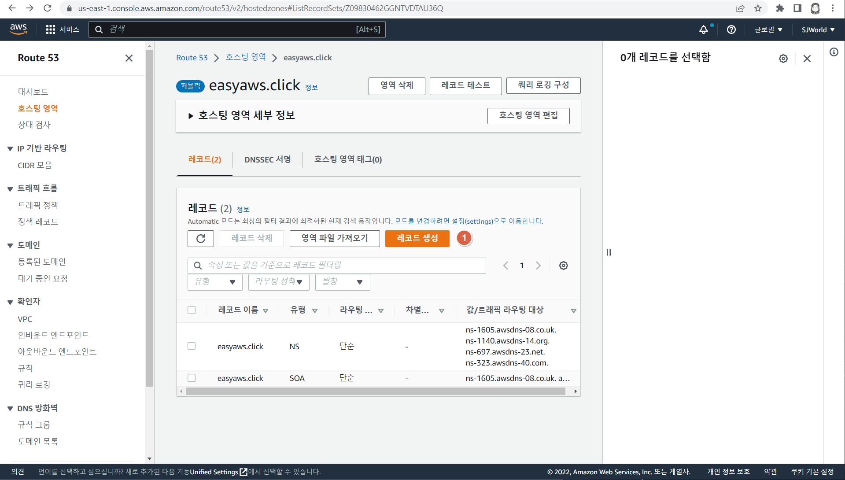The height and width of the screenshot is (480, 845).
Task: Select the easyaws.click SOA record checkbox
Action: pos(192,378)
